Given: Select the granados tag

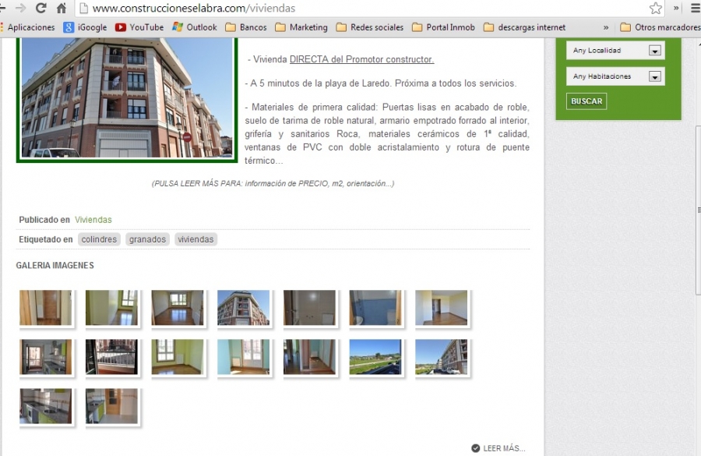Looking at the screenshot, I should pos(147,239).
